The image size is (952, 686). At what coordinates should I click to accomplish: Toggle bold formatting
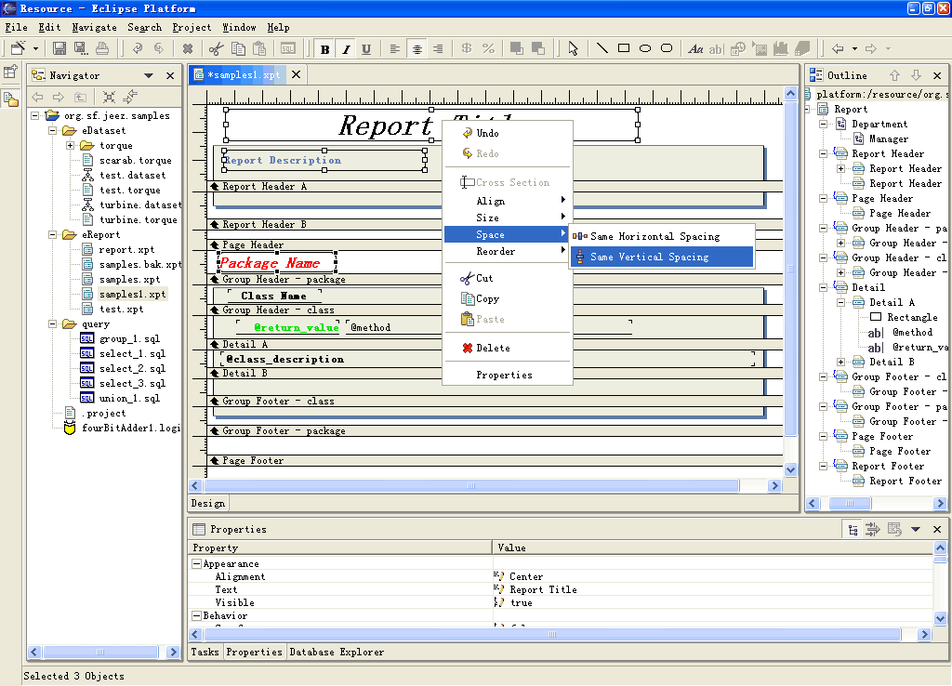point(324,49)
